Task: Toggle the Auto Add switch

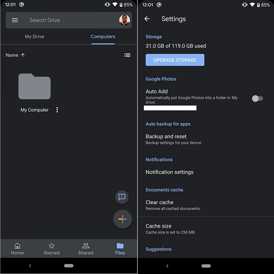Action: pos(257,99)
